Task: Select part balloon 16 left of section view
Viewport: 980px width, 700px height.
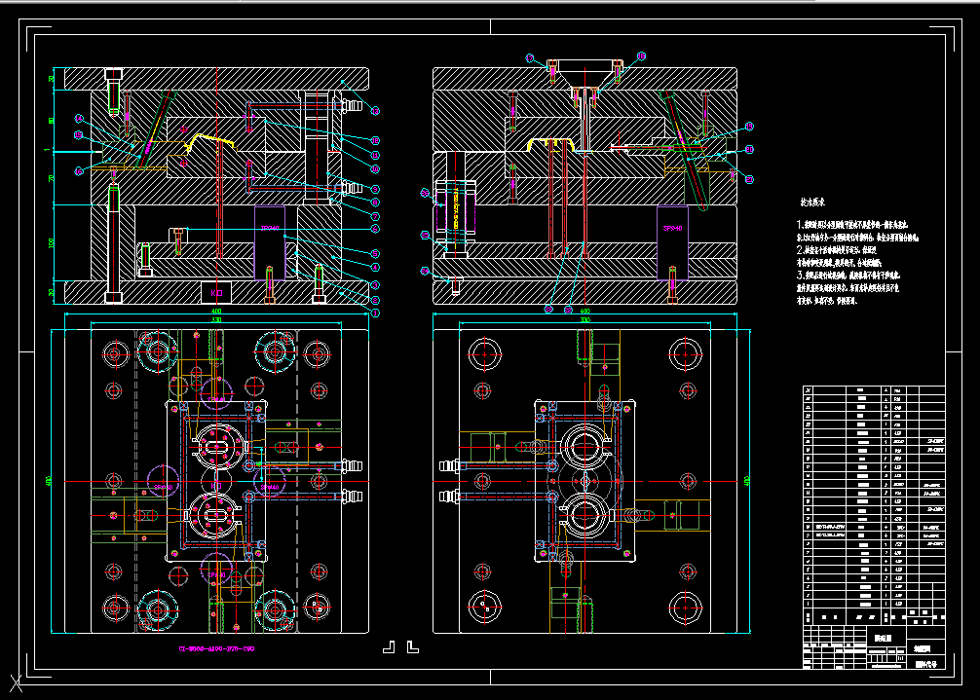Action: pyautogui.click(x=79, y=171)
